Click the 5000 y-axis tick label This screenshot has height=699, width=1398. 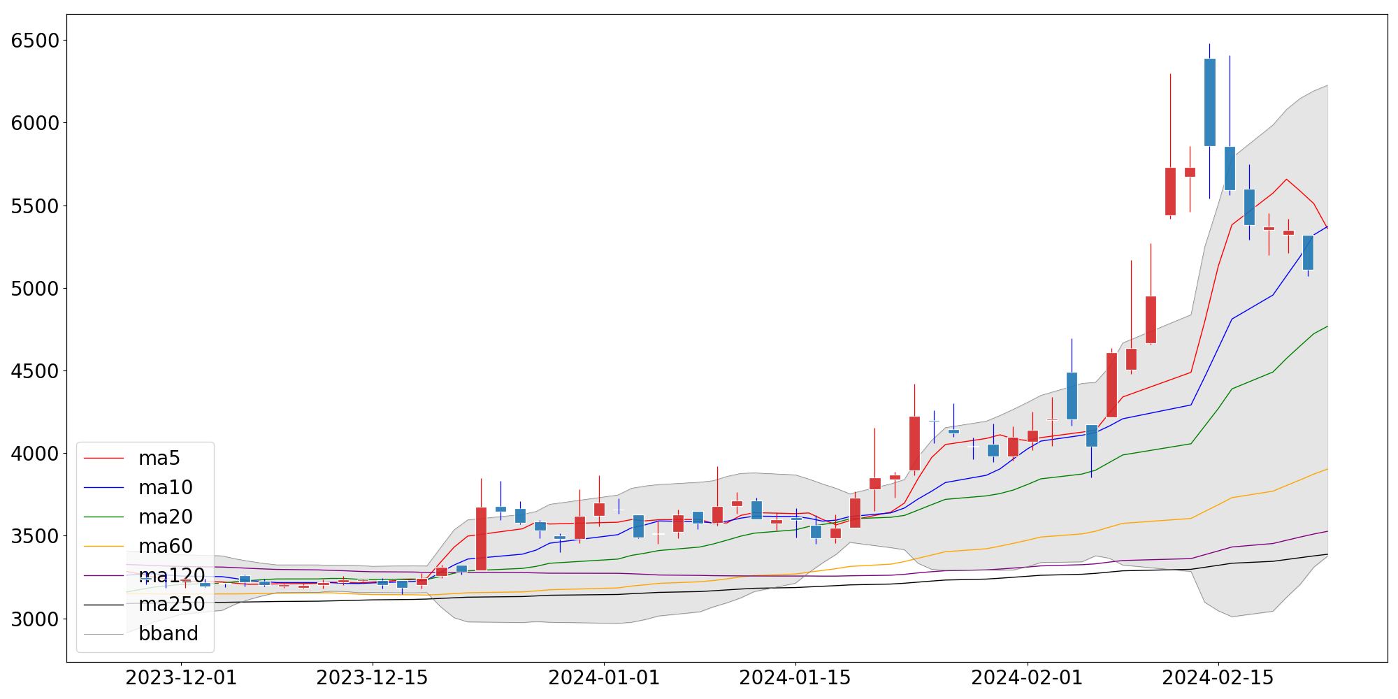pos(35,289)
